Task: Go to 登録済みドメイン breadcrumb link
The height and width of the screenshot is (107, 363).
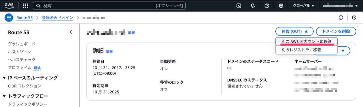Action: pyautogui.click(x=58, y=17)
